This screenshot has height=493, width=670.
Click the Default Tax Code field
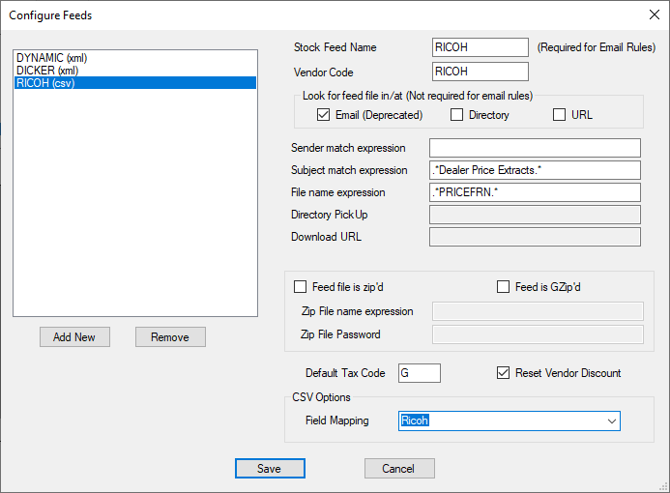click(418, 373)
